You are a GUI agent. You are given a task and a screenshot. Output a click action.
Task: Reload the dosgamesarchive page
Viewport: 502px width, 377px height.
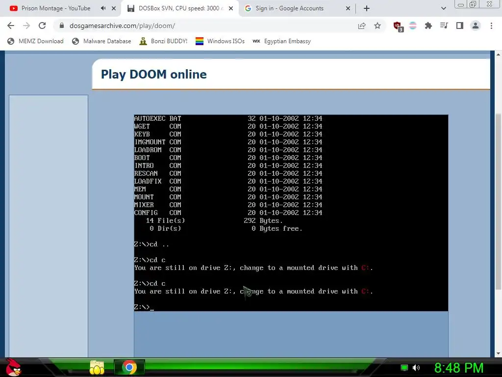click(x=42, y=26)
